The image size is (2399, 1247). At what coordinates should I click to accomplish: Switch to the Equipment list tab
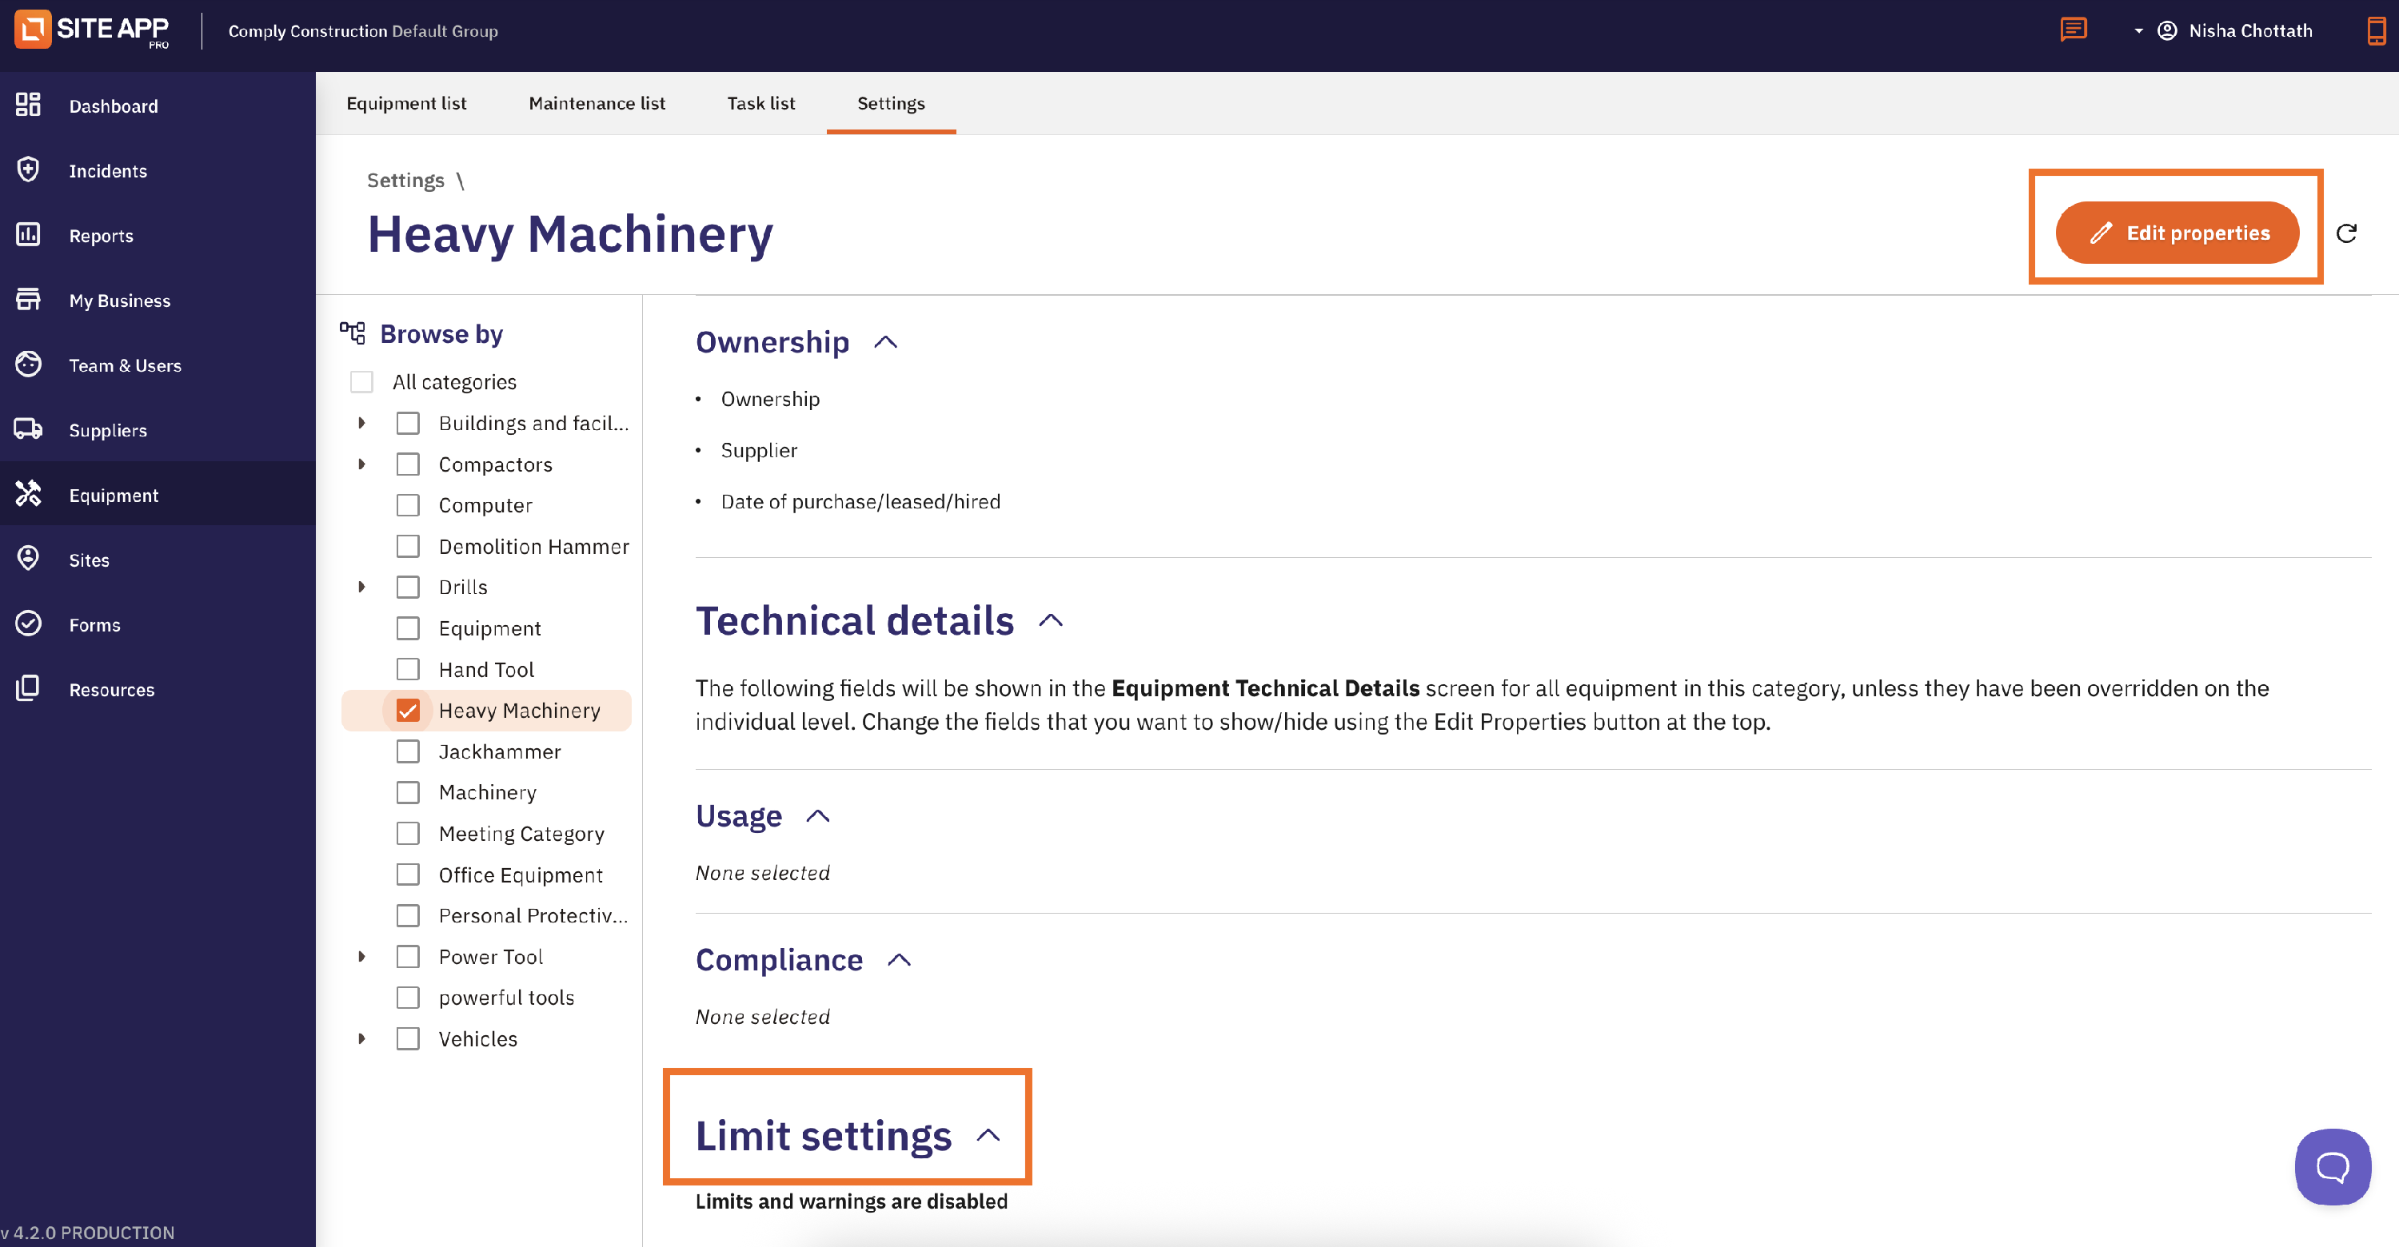406,103
